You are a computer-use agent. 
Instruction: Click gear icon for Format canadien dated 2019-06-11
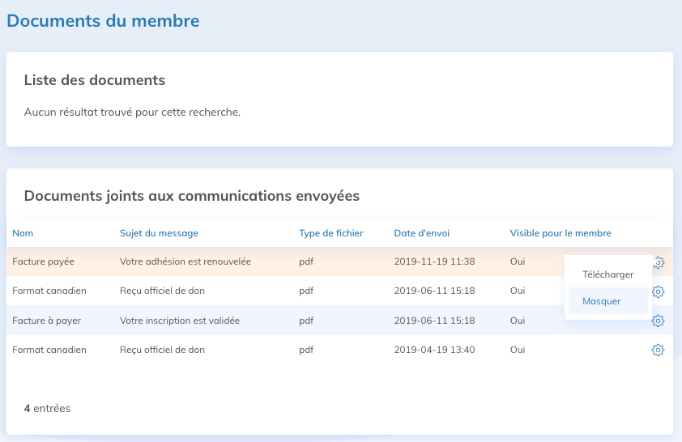point(659,291)
